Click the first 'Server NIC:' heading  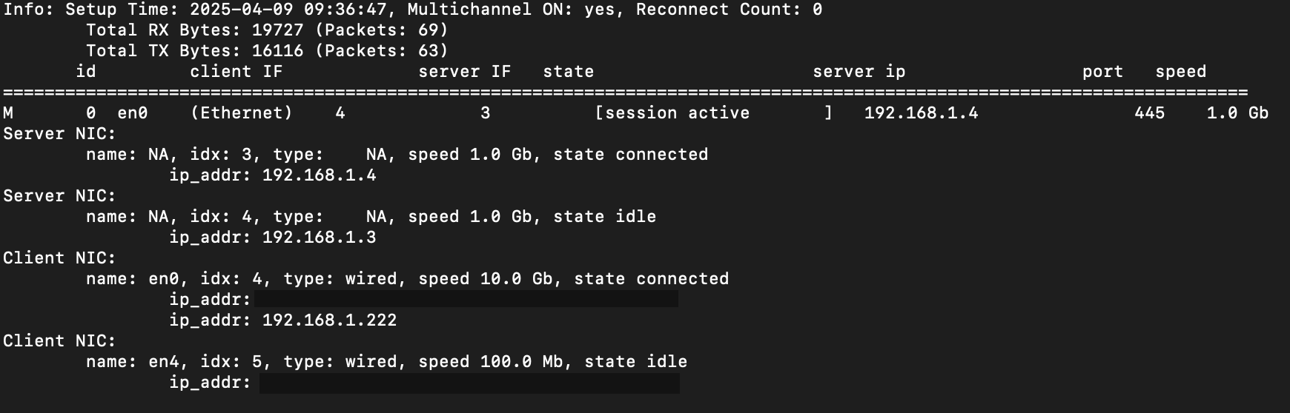(x=60, y=134)
